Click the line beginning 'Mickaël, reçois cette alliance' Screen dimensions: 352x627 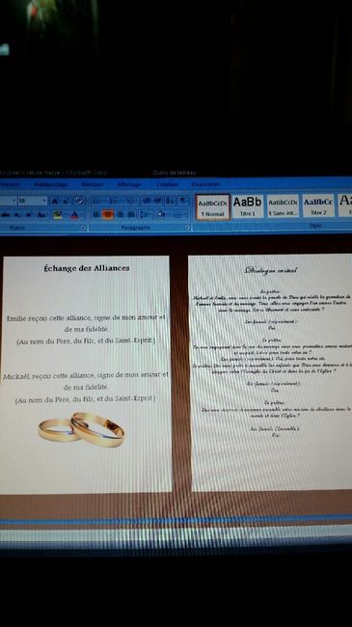click(86, 376)
